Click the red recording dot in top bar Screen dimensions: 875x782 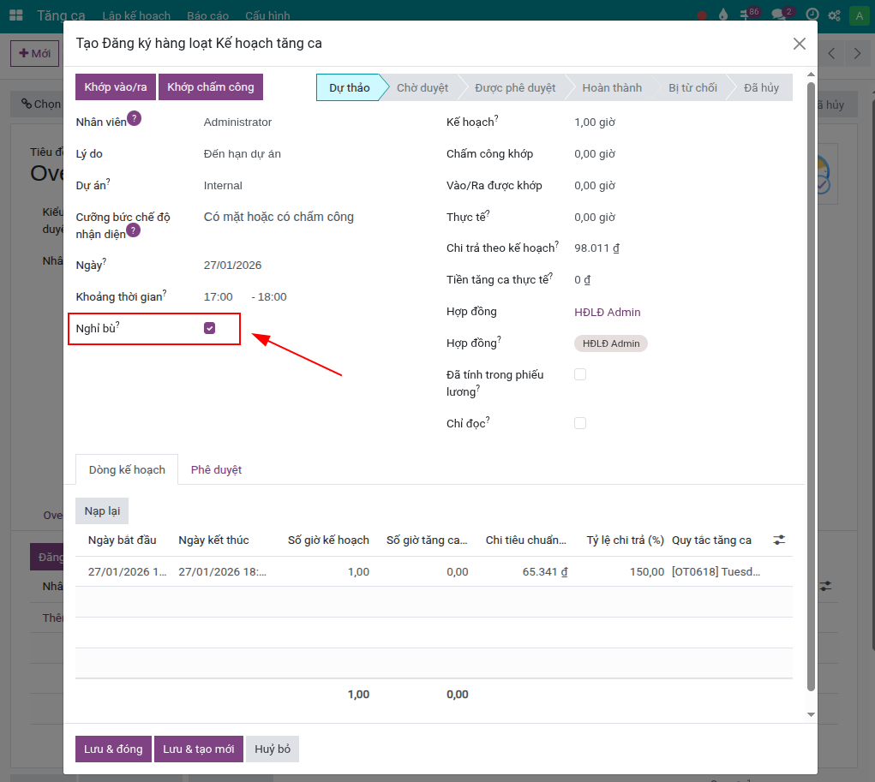[701, 15]
